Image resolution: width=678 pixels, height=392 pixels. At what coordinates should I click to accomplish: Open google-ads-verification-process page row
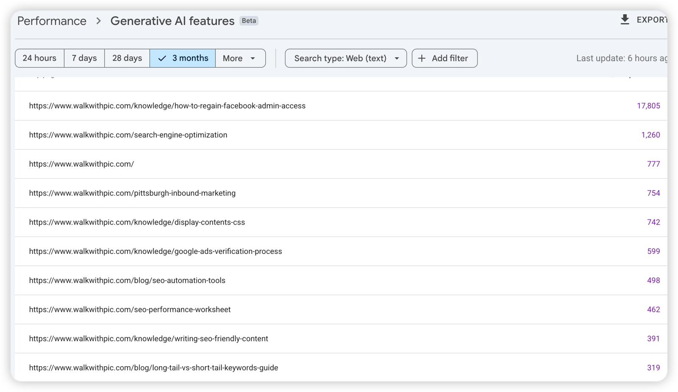341,251
